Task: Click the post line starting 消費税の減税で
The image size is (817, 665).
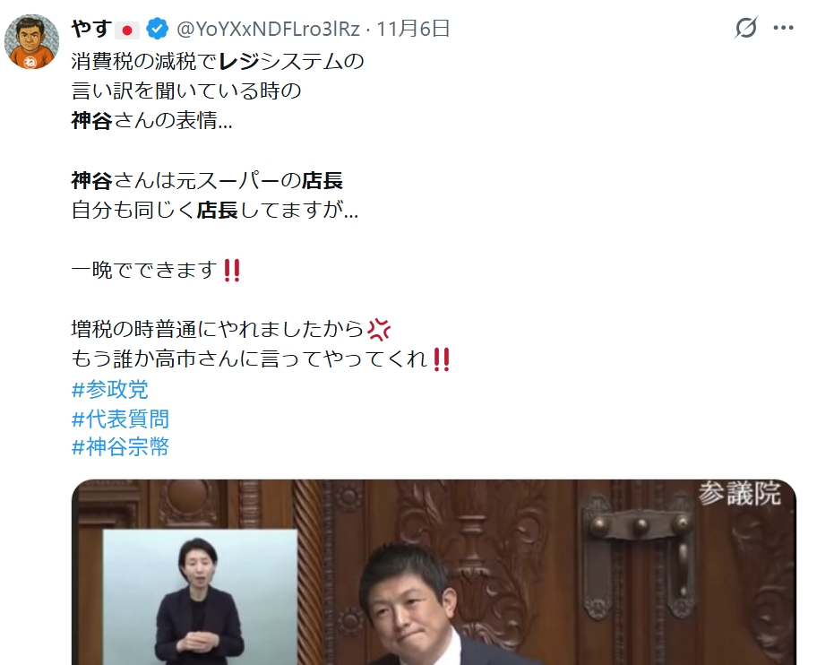Action: [x=218, y=62]
